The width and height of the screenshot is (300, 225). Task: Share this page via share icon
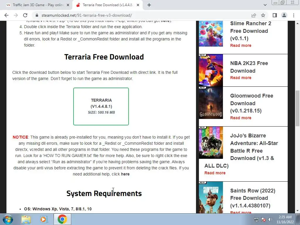pyautogui.click(x=254, y=15)
